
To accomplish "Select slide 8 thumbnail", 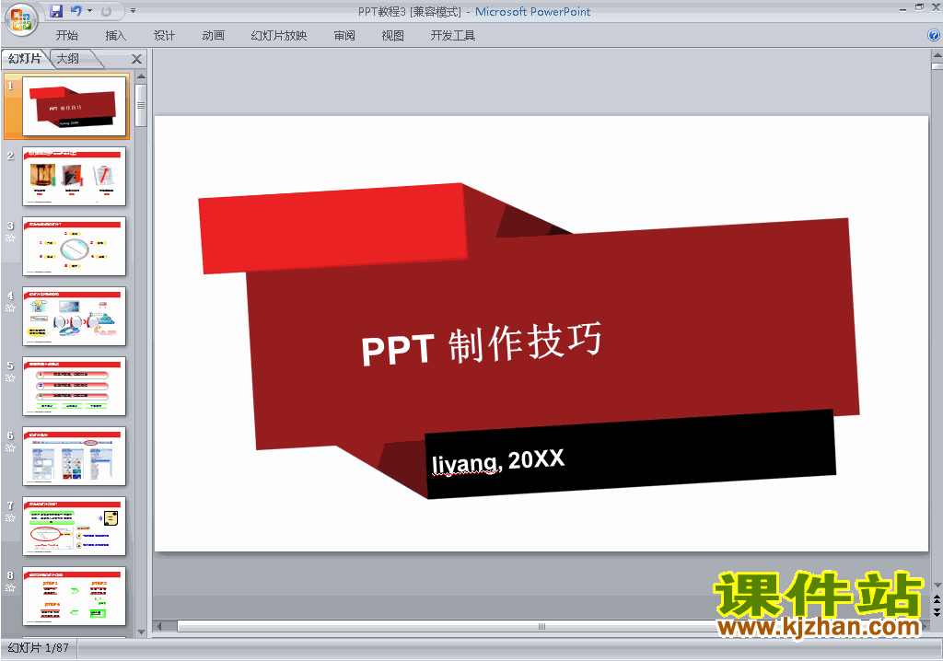I will point(74,596).
